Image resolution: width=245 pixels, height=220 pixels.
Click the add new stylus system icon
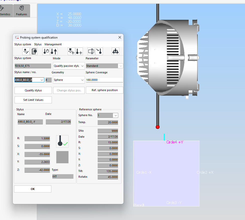click(71, 51)
